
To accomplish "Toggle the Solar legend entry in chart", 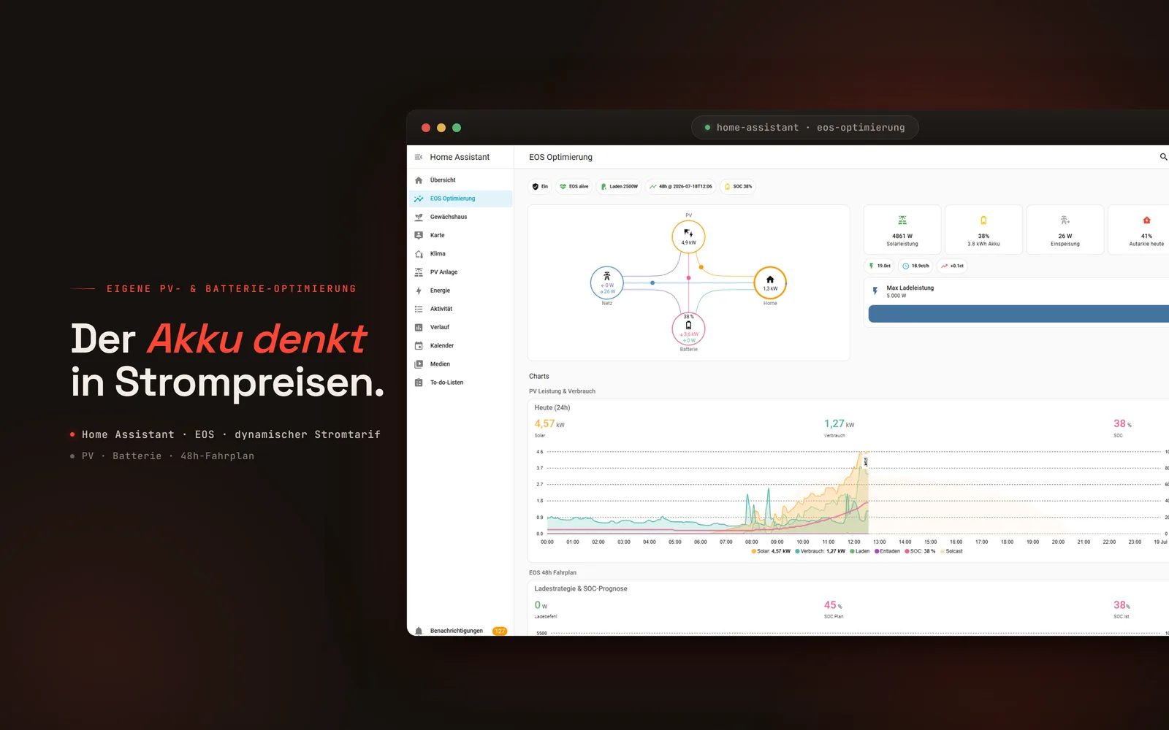I will (x=771, y=551).
